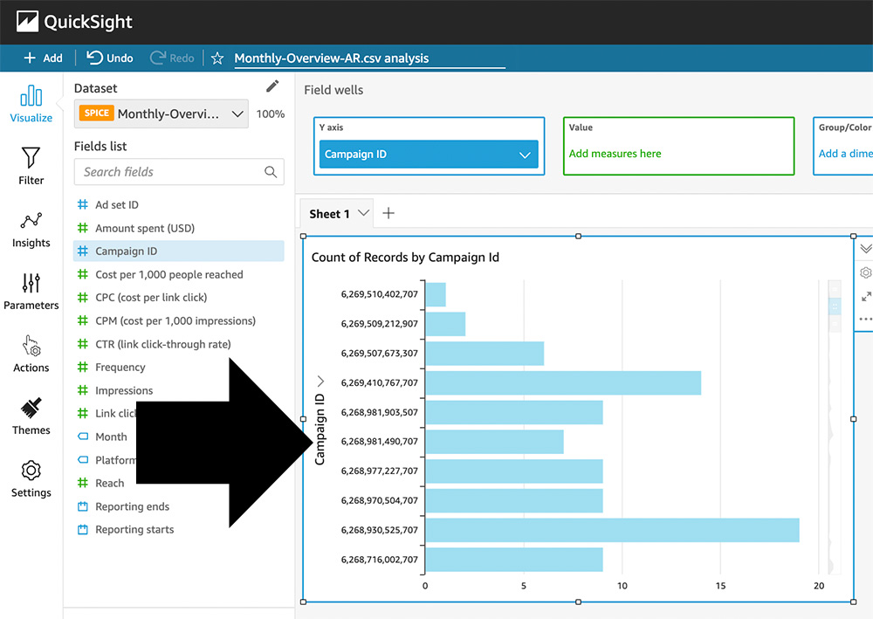Click the star icon to favorite analysis

(x=218, y=58)
